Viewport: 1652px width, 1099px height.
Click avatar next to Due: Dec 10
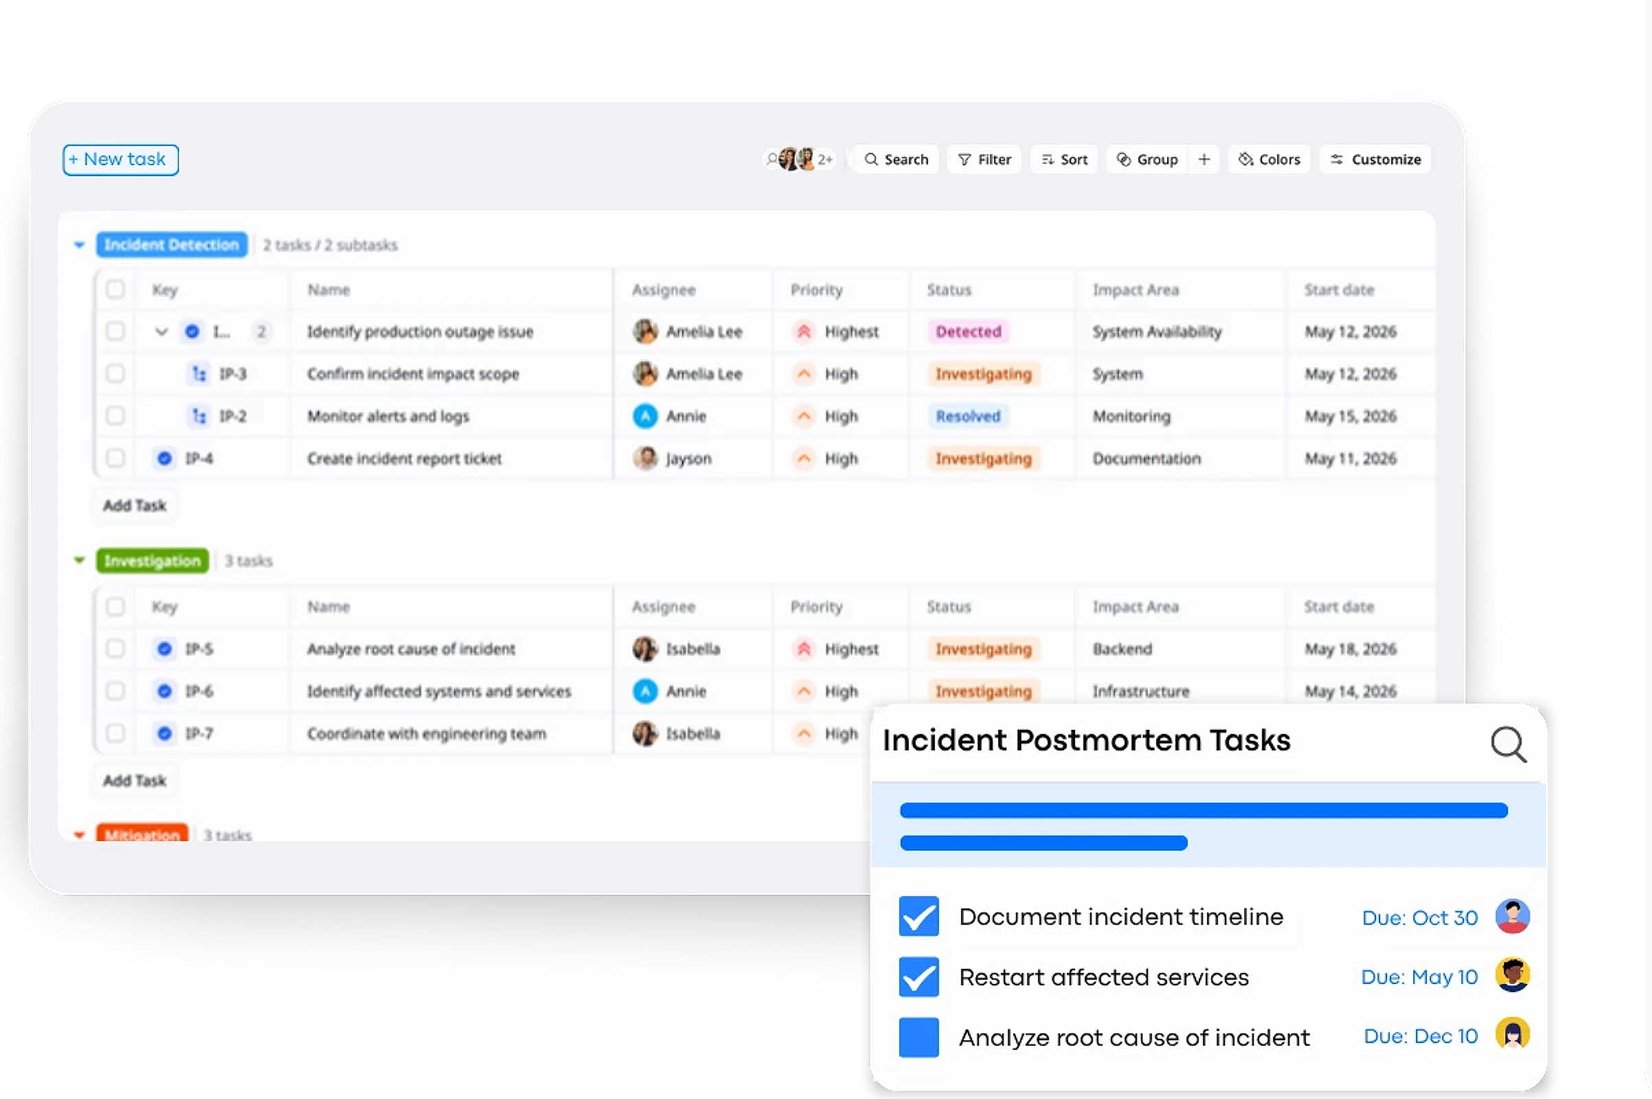click(x=1513, y=1034)
